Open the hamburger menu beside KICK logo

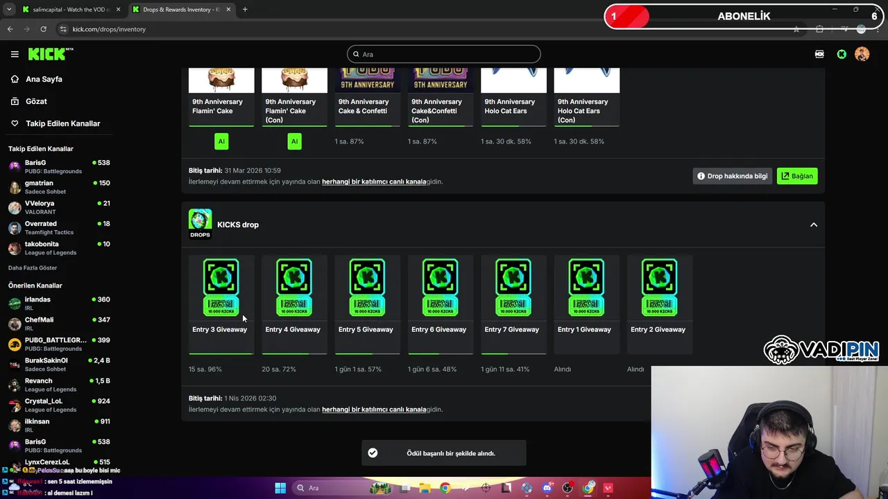(x=15, y=54)
